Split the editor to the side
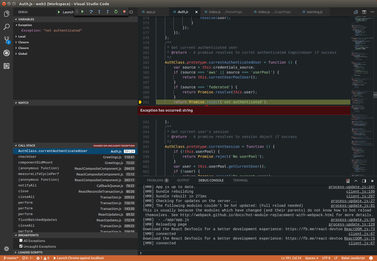The image size is (377, 261). coord(364,12)
